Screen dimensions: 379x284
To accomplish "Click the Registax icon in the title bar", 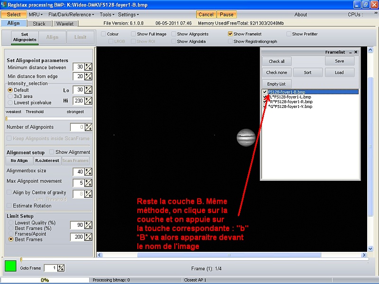I will pyautogui.click(x=4, y=4).
